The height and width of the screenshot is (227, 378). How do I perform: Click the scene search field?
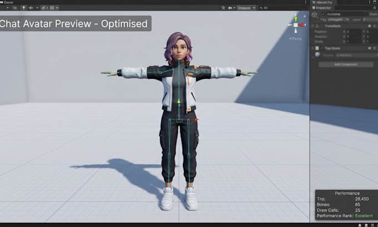(x=283, y=8)
